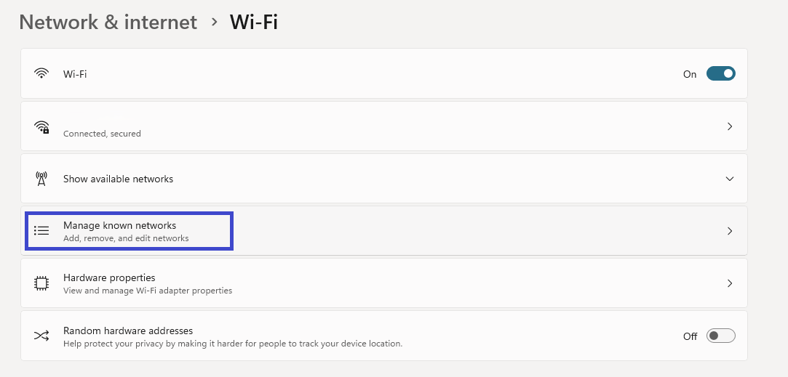Click the secured Wi-Fi lock icon
Viewport: 788px width, 377px height.
41,126
